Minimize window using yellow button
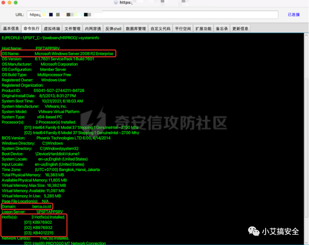 coord(9,3)
